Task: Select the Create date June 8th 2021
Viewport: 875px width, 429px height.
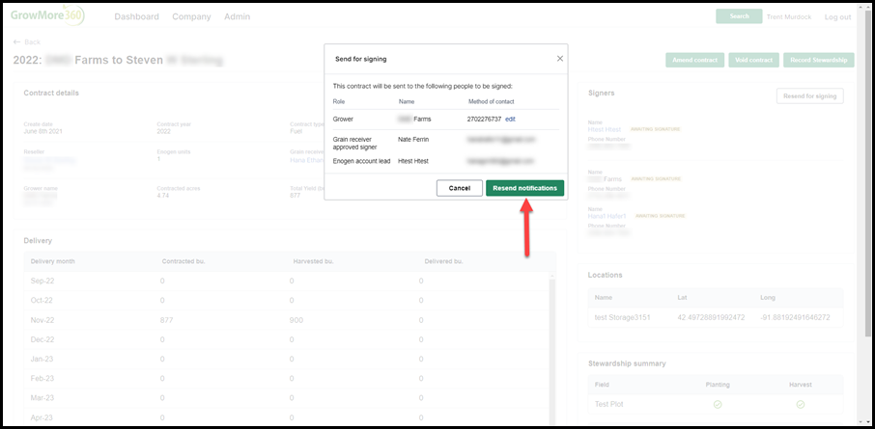Action: [x=43, y=131]
